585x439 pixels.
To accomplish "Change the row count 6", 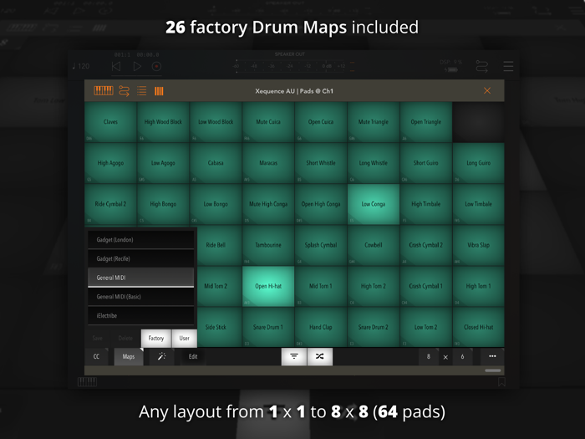I will 462,356.
